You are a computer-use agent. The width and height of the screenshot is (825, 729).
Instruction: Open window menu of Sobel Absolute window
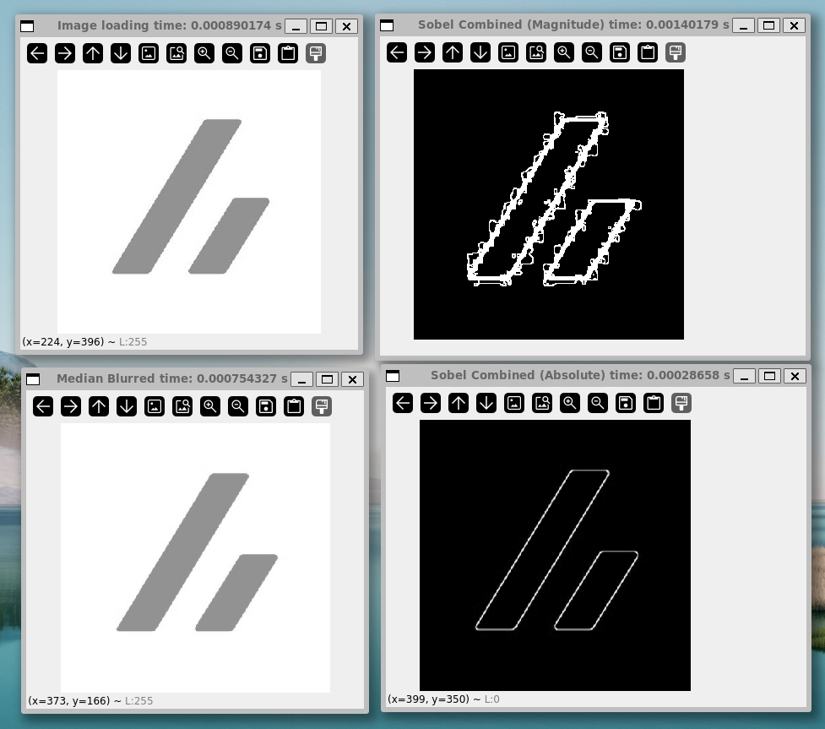coord(393,376)
